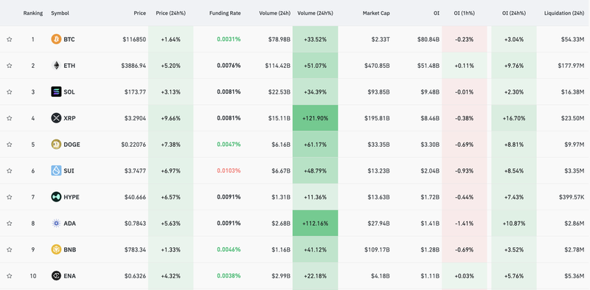Viewport: 590px width, 290px height.
Task: Open the BNB symbol link
Action: [x=69, y=249]
